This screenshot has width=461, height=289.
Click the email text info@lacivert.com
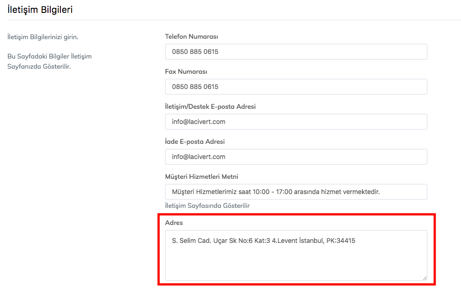198,122
